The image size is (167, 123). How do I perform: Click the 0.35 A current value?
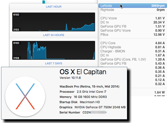(x=160, y=72)
